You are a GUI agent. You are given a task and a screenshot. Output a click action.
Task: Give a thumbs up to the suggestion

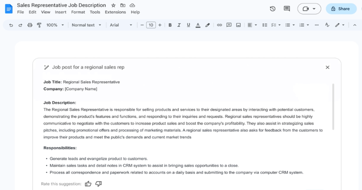pos(88,183)
